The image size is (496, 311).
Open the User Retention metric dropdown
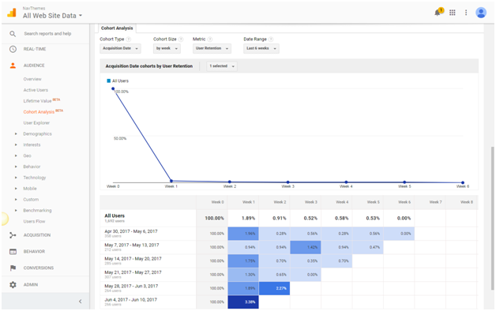click(212, 48)
